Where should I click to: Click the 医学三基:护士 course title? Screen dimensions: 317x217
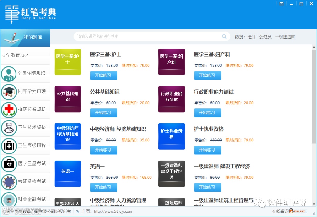[x=106, y=54]
